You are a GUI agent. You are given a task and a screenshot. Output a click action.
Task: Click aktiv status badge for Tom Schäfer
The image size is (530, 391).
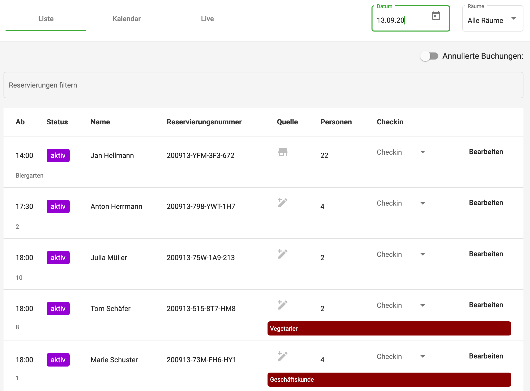pyautogui.click(x=58, y=309)
